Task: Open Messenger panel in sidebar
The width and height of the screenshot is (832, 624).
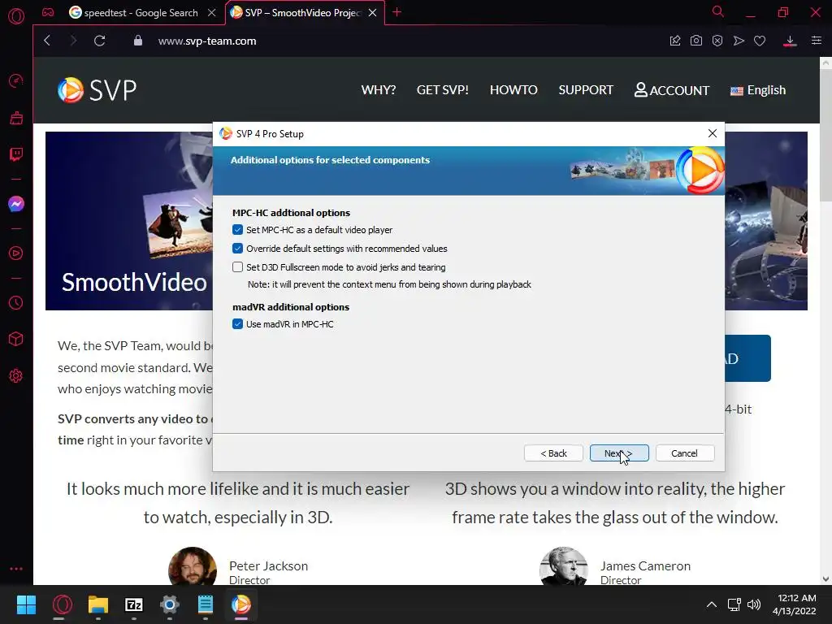Action: pyautogui.click(x=16, y=204)
